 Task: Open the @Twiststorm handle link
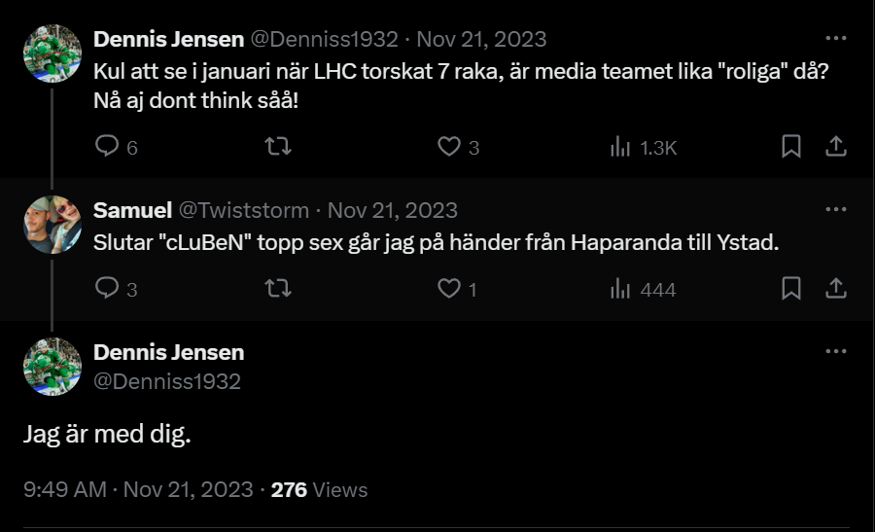244,210
